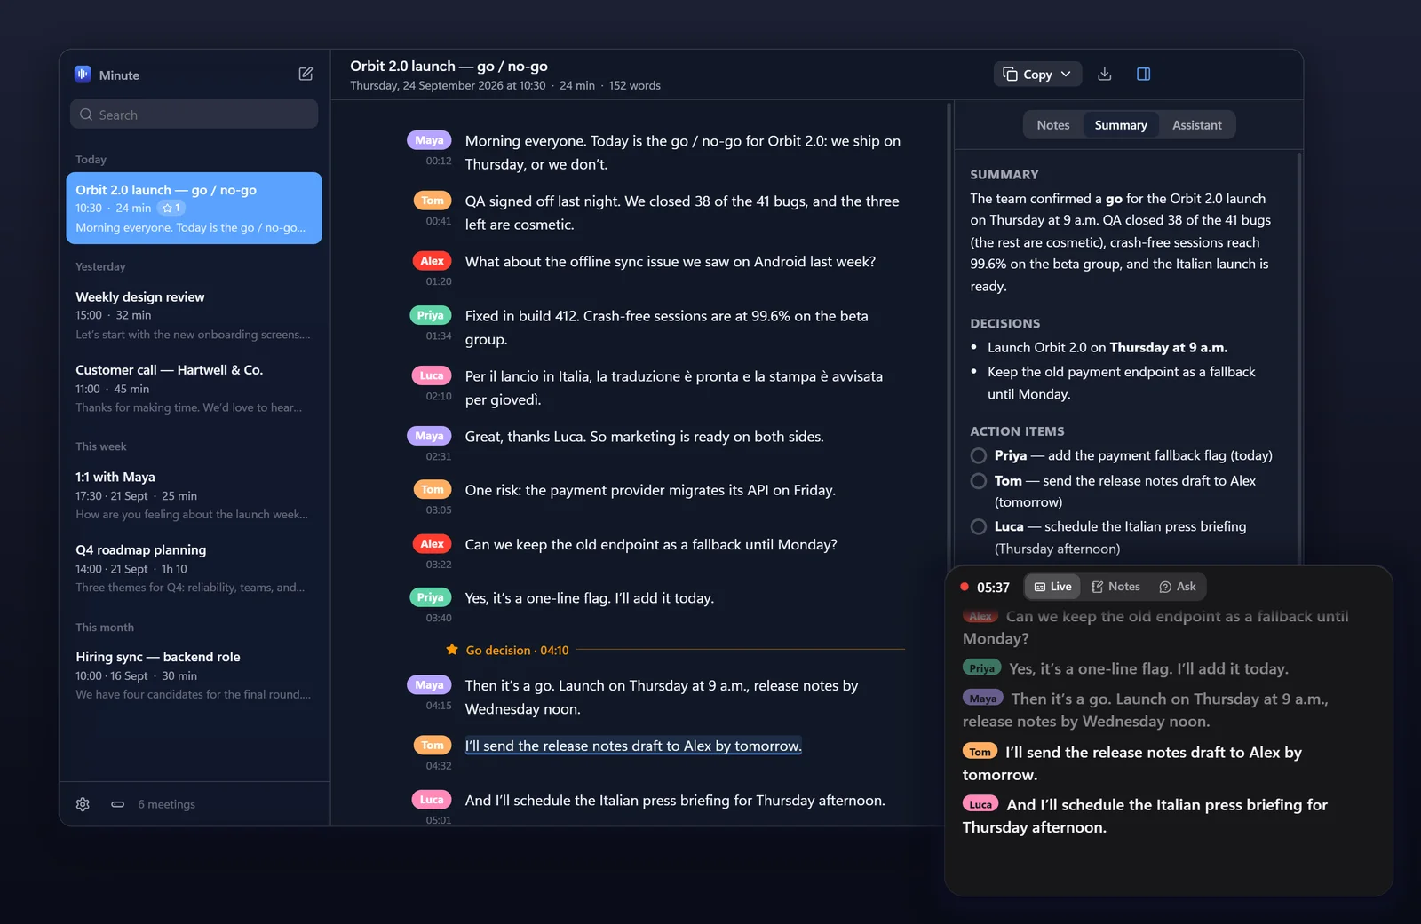The width and height of the screenshot is (1421, 924).
Task: Check off Priya's payment fallback action item
Action: 979,455
